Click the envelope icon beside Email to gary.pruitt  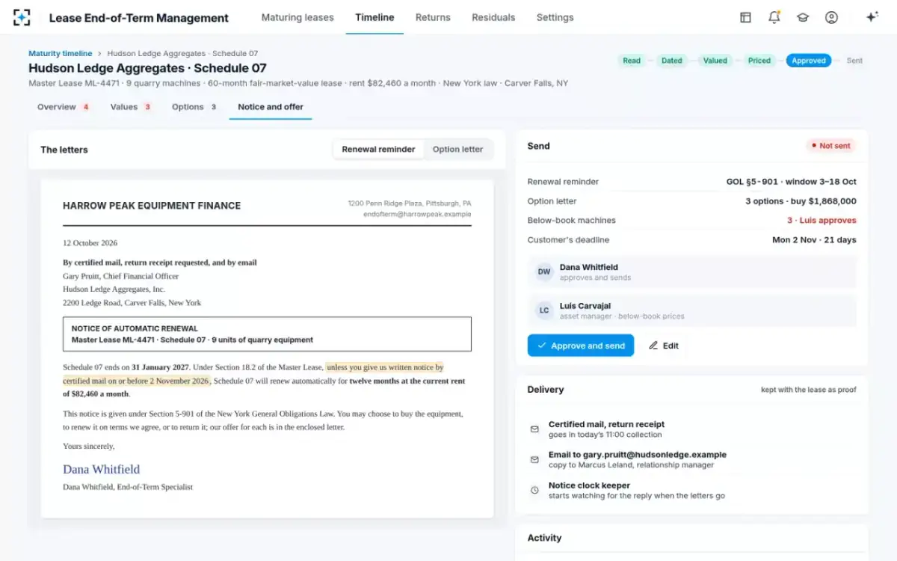point(534,459)
